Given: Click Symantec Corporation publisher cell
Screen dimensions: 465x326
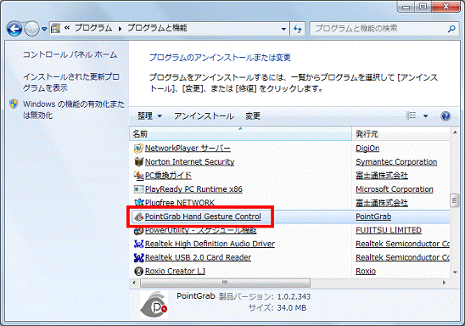Looking at the screenshot, I should point(396,161).
